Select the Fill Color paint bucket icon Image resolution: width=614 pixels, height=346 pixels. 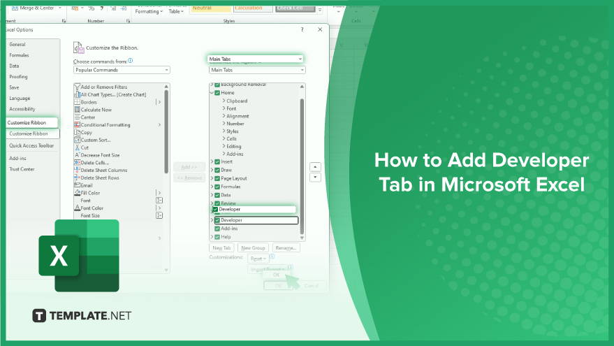click(77, 193)
